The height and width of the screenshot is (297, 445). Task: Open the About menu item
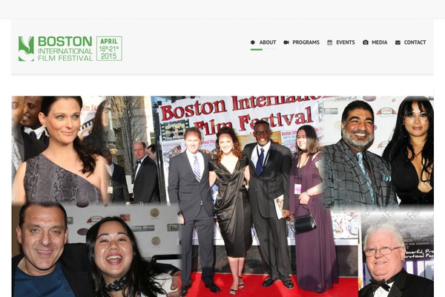pos(268,42)
